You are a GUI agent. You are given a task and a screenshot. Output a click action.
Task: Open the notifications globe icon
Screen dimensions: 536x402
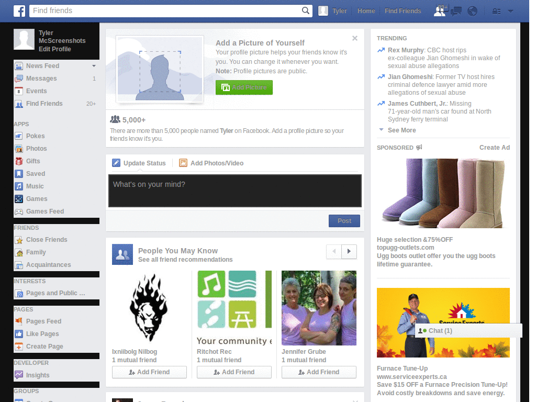[x=473, y=12]
